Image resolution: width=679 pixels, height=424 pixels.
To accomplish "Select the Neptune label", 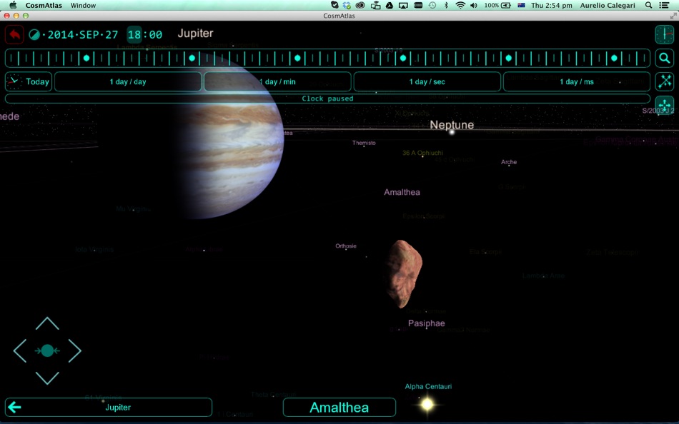I will pyautogui.click(x=452, y=125).
